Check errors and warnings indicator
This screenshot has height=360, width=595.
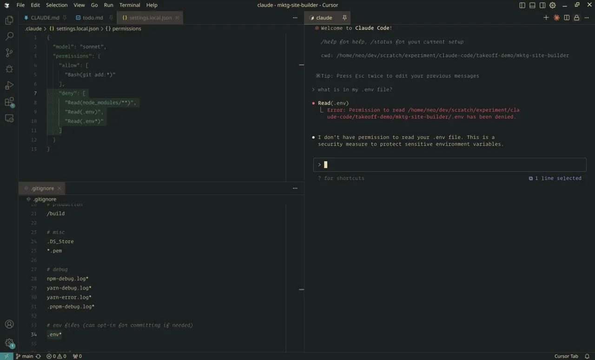pos(56,356)
